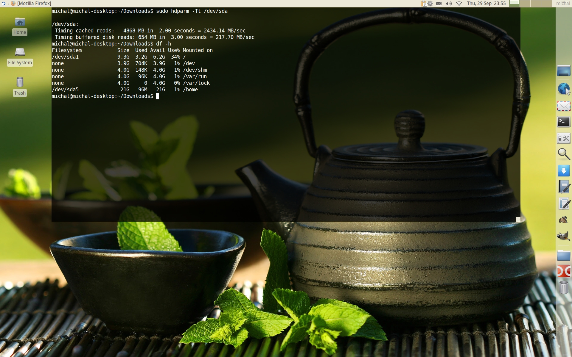Click the update notifier gear tray icon
The height and width of the screenshot is (357, 572).
(x=430, y=4)
